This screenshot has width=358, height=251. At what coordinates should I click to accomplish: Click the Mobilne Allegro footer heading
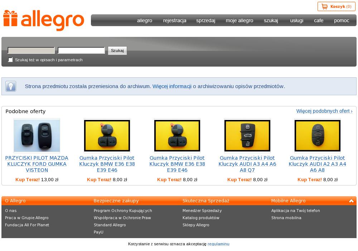(x=288, y=201)
